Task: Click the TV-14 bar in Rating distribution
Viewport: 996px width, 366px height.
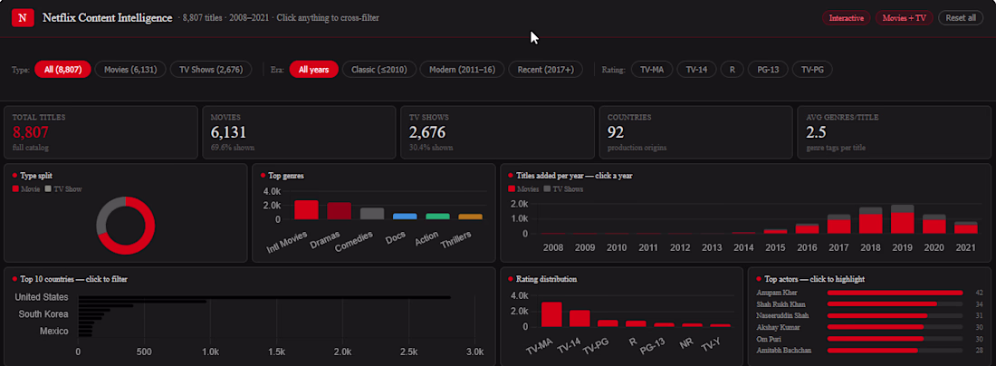Action: click(579, 318)
